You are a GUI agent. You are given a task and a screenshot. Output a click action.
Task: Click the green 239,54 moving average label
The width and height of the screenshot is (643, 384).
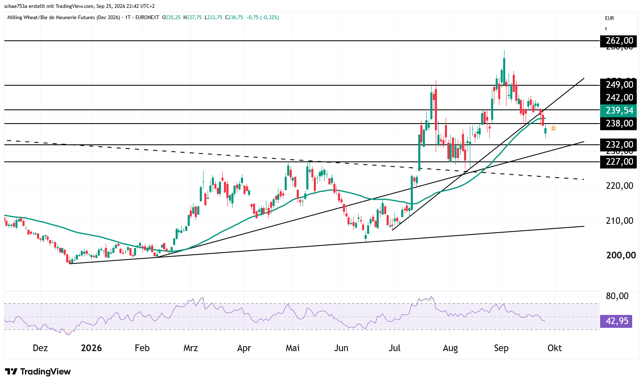point(618,111)
